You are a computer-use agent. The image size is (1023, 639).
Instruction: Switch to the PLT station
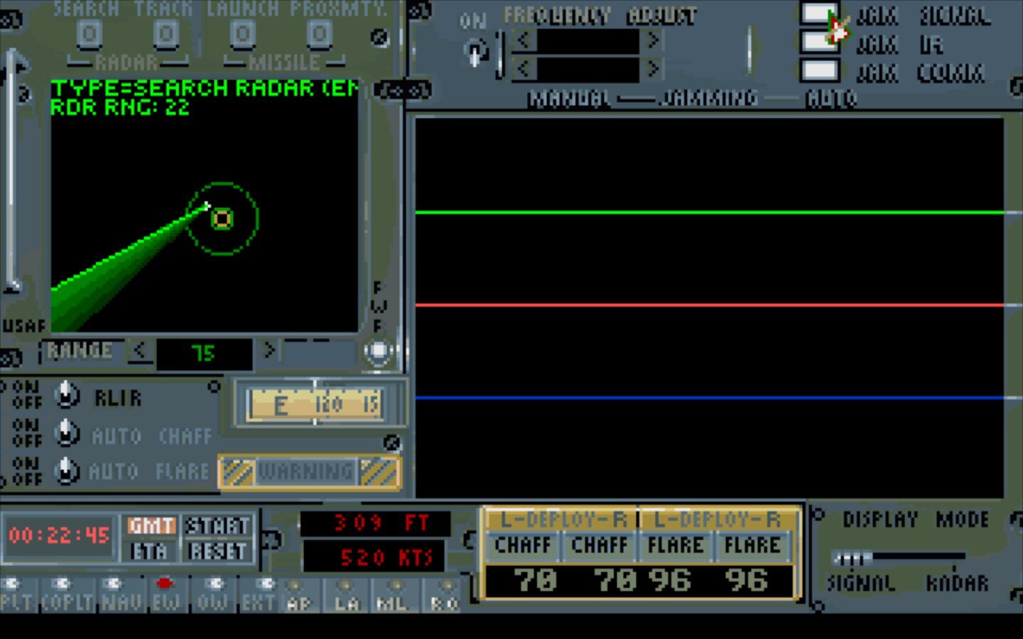pyautogui.click(x=16, y=595)
